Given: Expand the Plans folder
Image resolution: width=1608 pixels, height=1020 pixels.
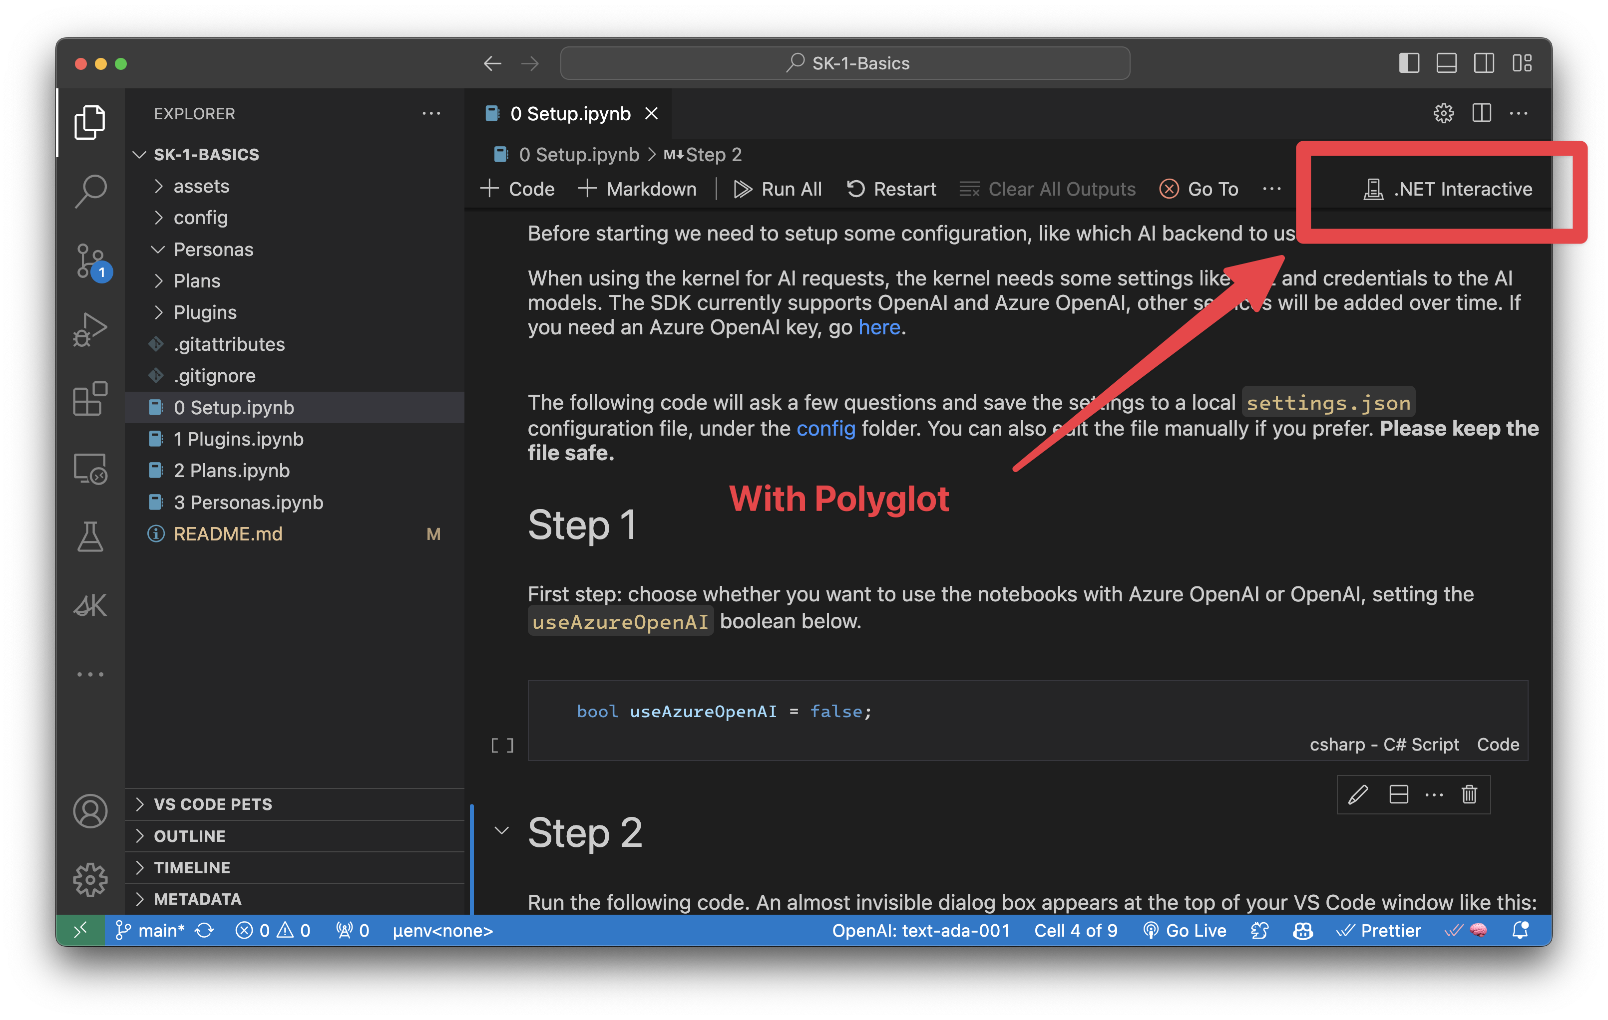Looking at the screenshot, I should pos(295,281).
